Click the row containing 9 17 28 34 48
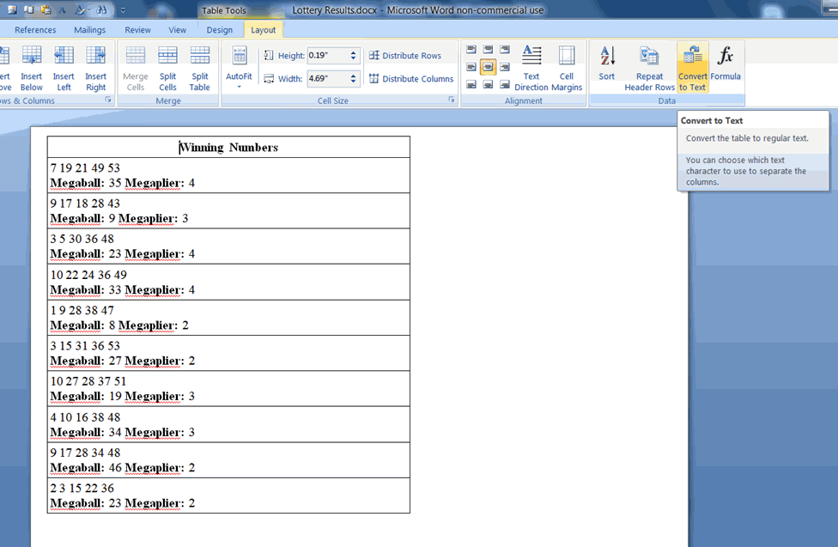Viewport: 838px width, 547px height. 228,460
